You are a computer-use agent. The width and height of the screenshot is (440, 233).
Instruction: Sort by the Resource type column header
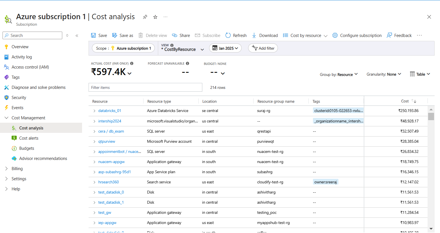pyautogui.click(x=159, y=101)
